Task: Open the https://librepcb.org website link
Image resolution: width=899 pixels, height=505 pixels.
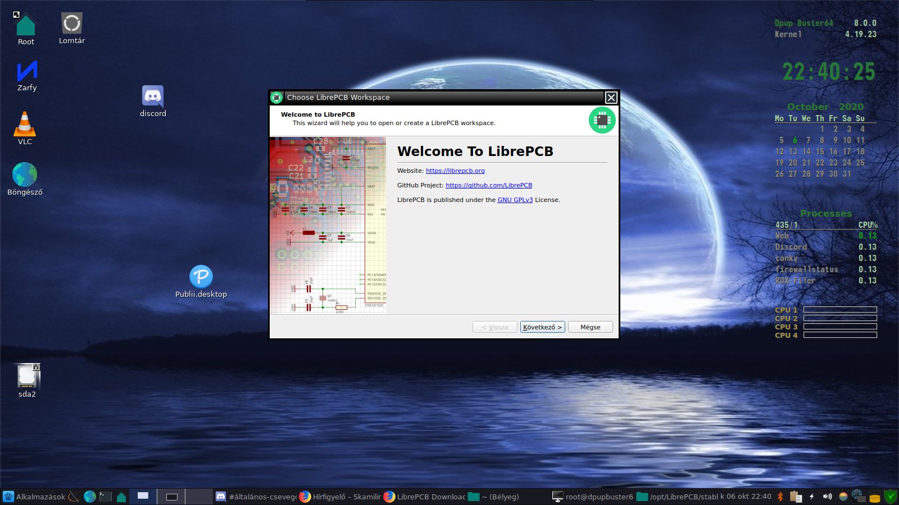Action: click(455, 171)
